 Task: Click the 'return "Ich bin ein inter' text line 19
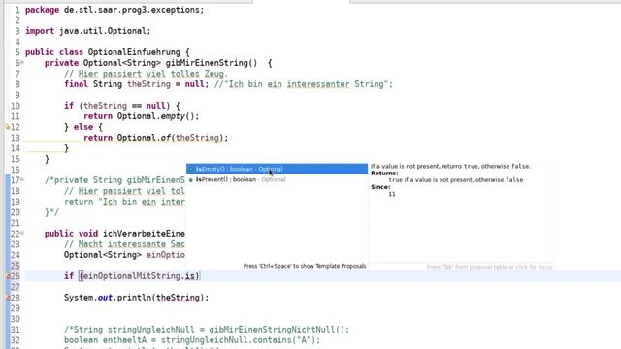[124, 202]
